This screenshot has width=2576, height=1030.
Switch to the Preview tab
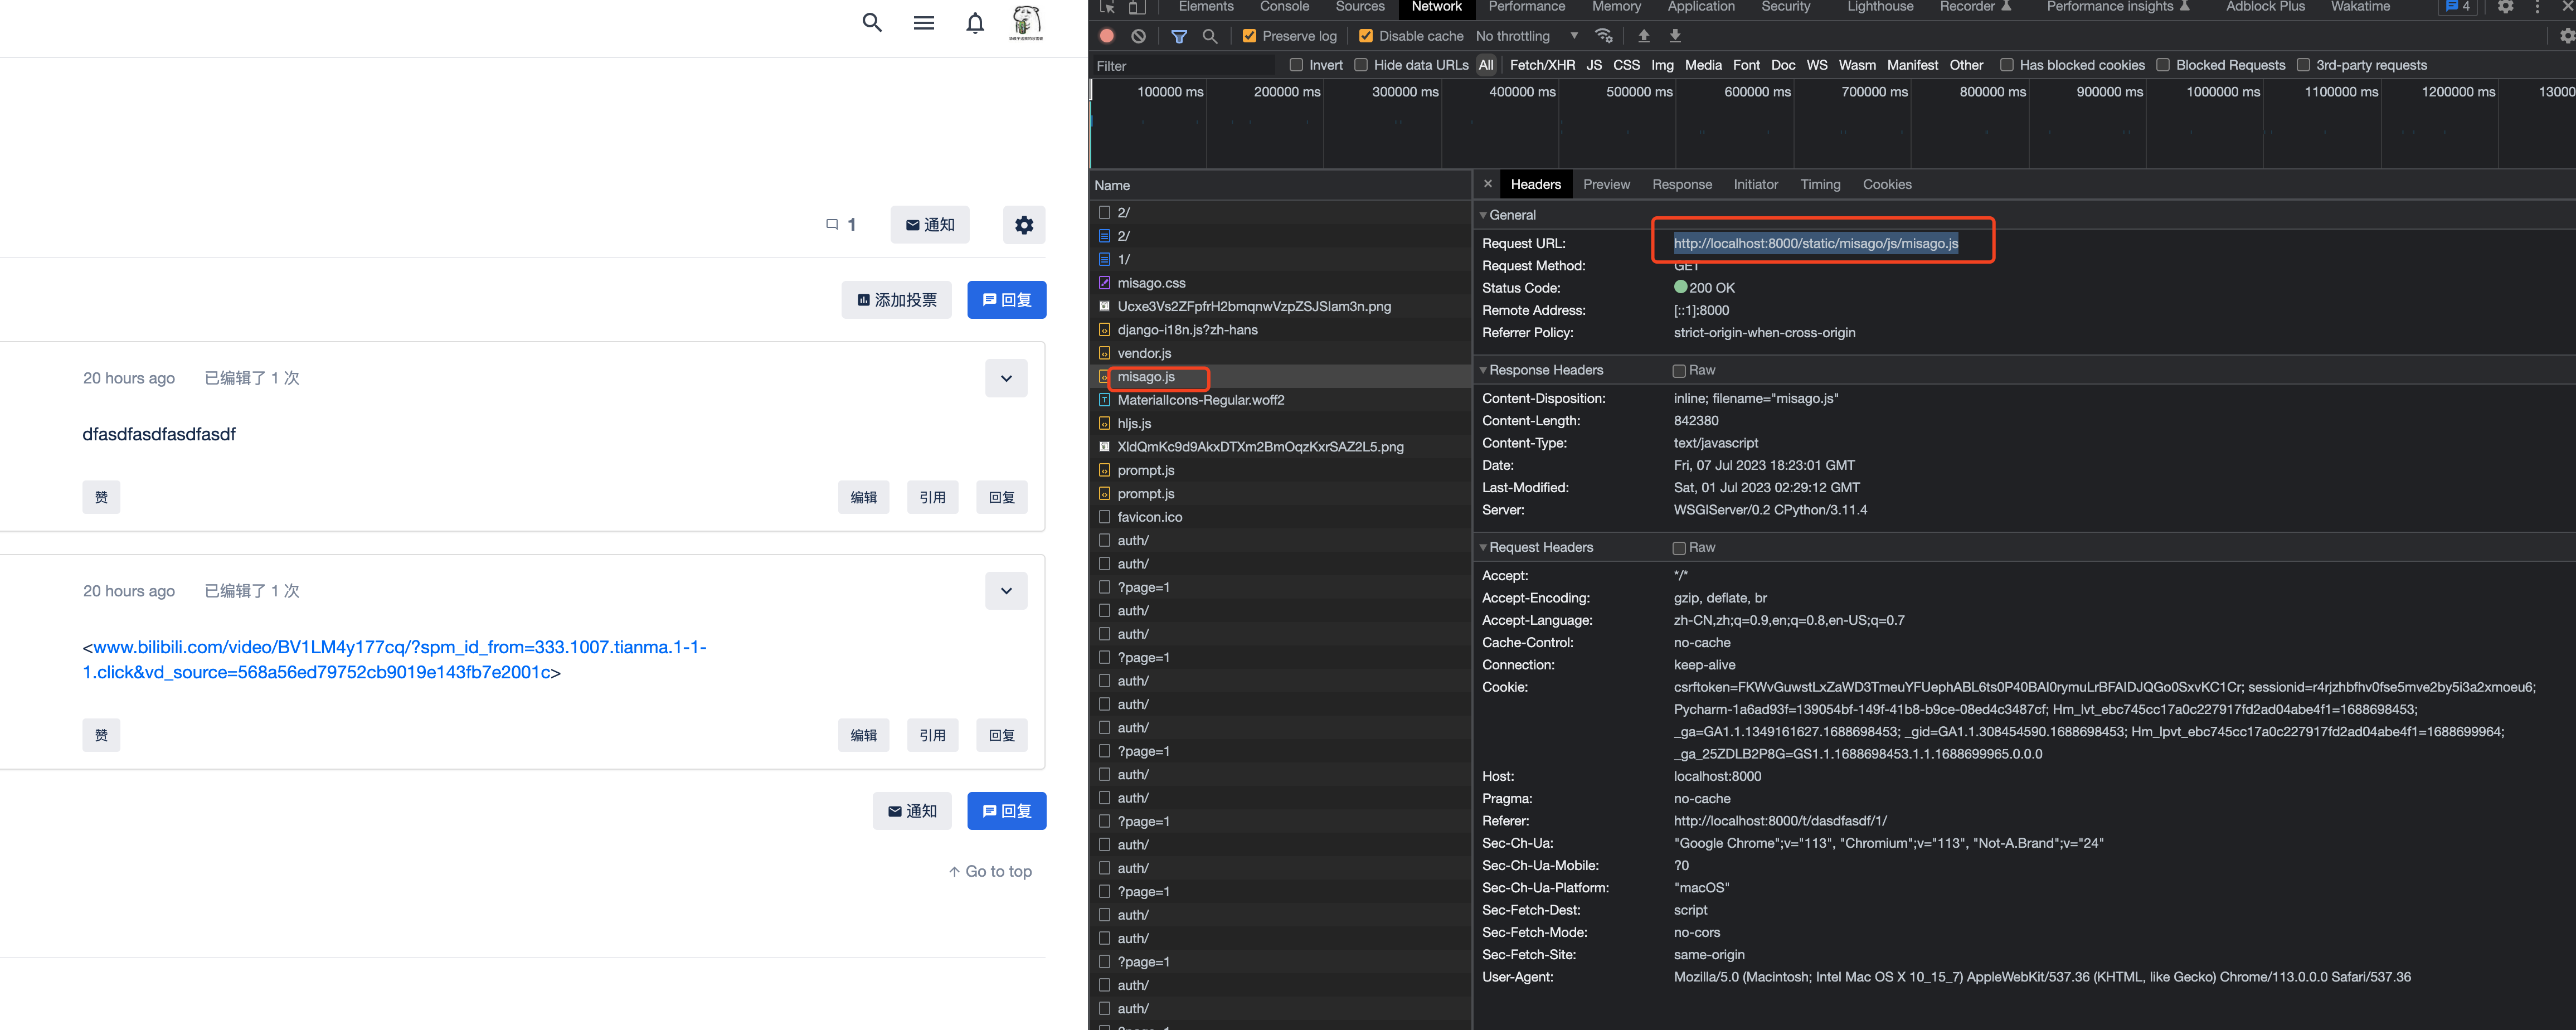tap(1606, 184)
